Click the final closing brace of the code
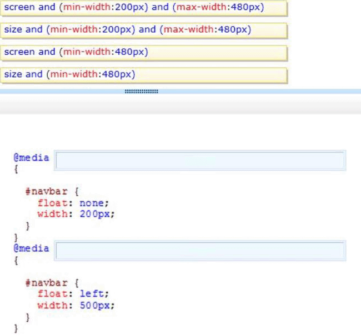 (x=16, y=329)
